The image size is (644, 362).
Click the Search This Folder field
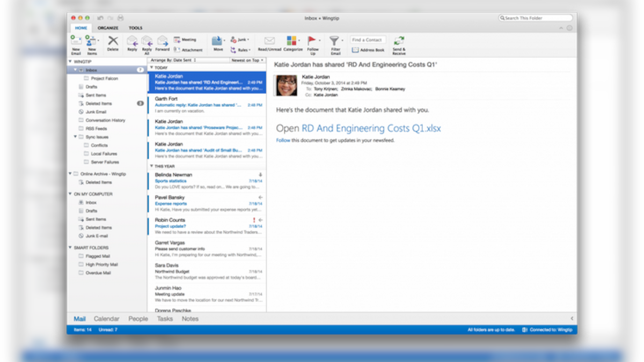pos(536,17)
